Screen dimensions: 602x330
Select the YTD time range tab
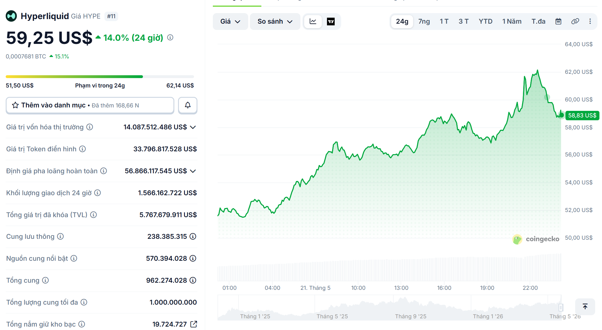[x=486, y=21]
